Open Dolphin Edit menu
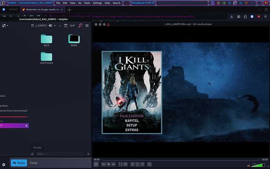This screenshot has width=270, height=169. click(x=65, y=3)
